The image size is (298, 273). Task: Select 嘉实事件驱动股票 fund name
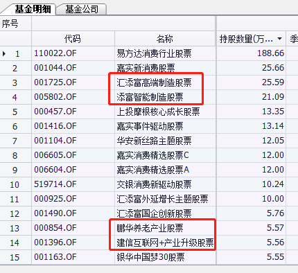(x=150, y=126)
